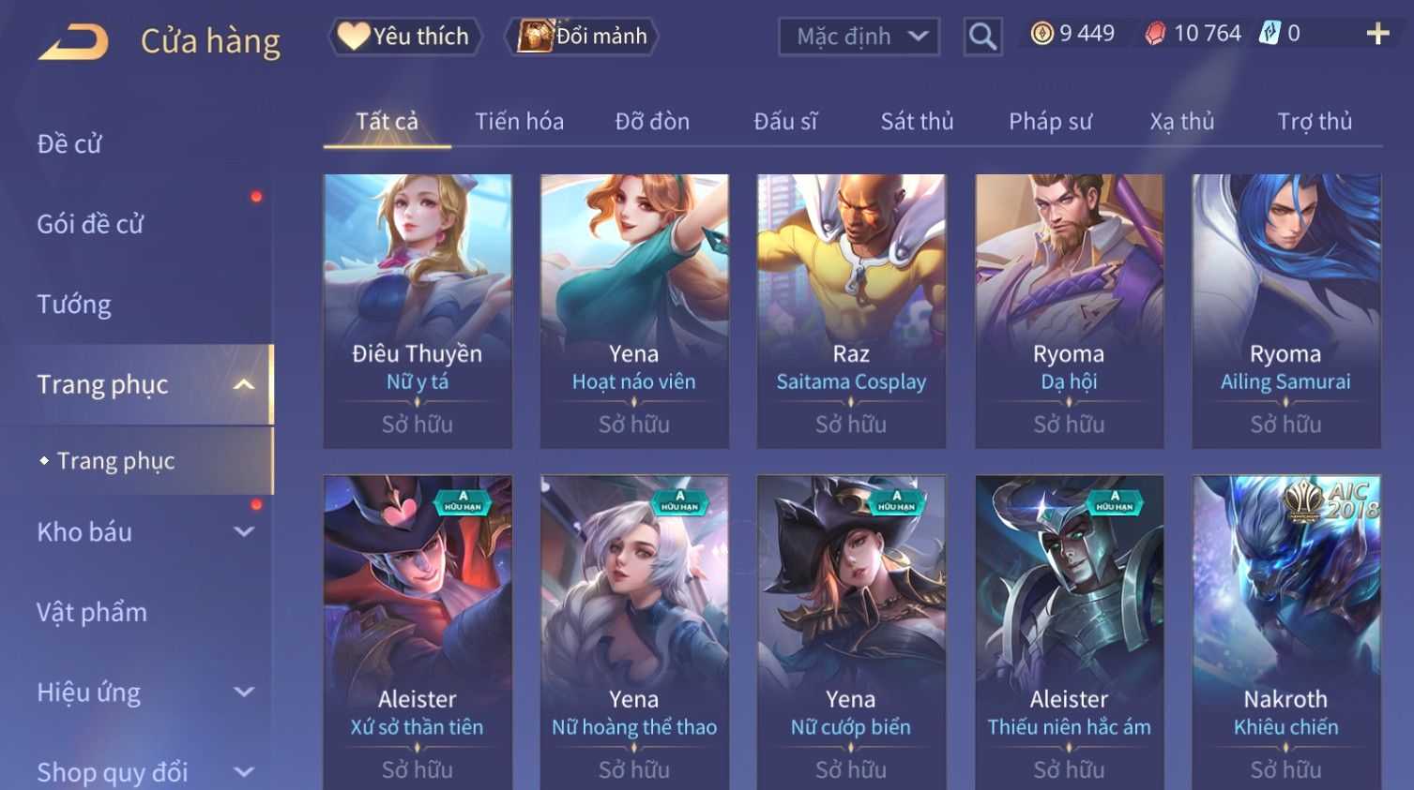1414x790 pixels.
Task: Open the search magnifier icon
Action: pyautogui.click(x=982, y=37)
